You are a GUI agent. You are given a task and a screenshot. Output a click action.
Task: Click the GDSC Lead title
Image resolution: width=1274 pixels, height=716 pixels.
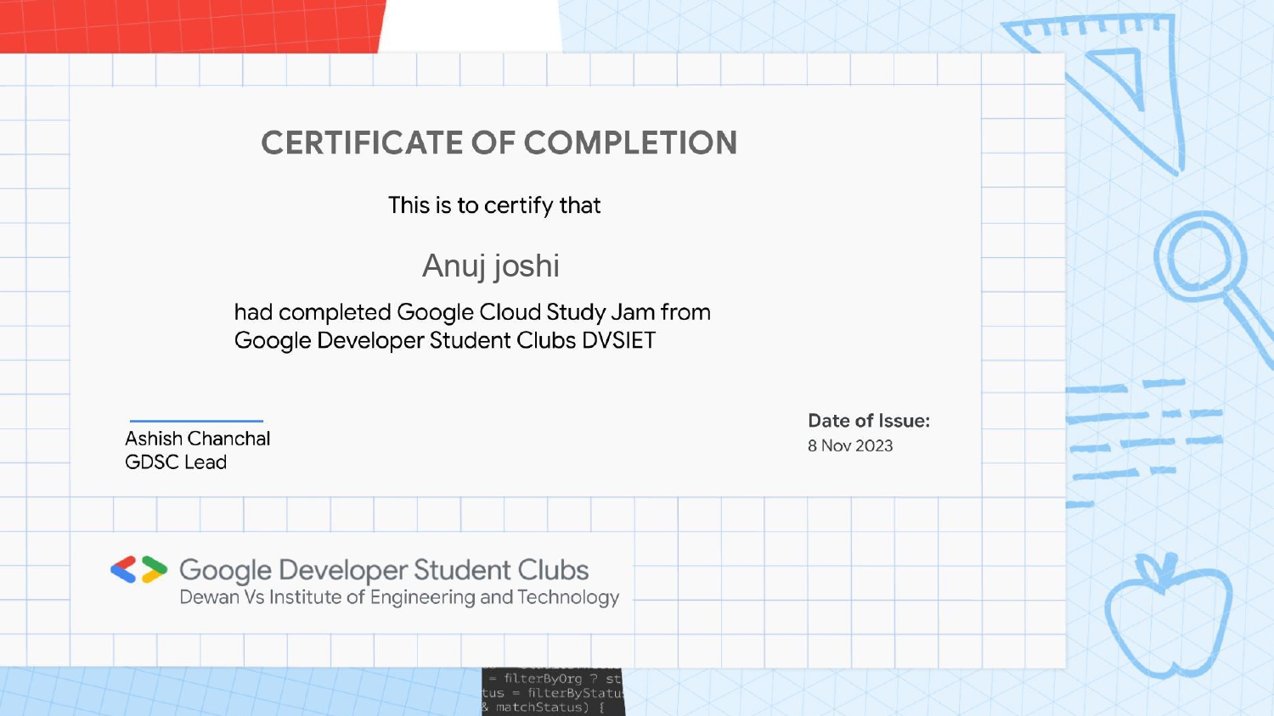point(176,462)
